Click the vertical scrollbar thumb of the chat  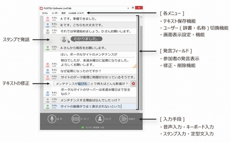(141, 68)
